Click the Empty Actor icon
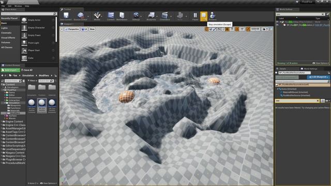331x186 pixels. (x=24, y=20)
